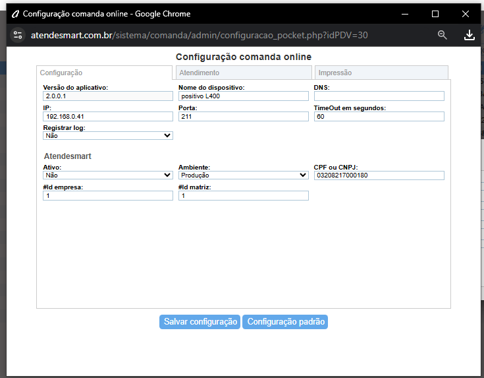Click the feather app icon in title bar
Image resolution: width=484 pixels, height=378 pixels.
pyautogui.click(x=15, y=13)
